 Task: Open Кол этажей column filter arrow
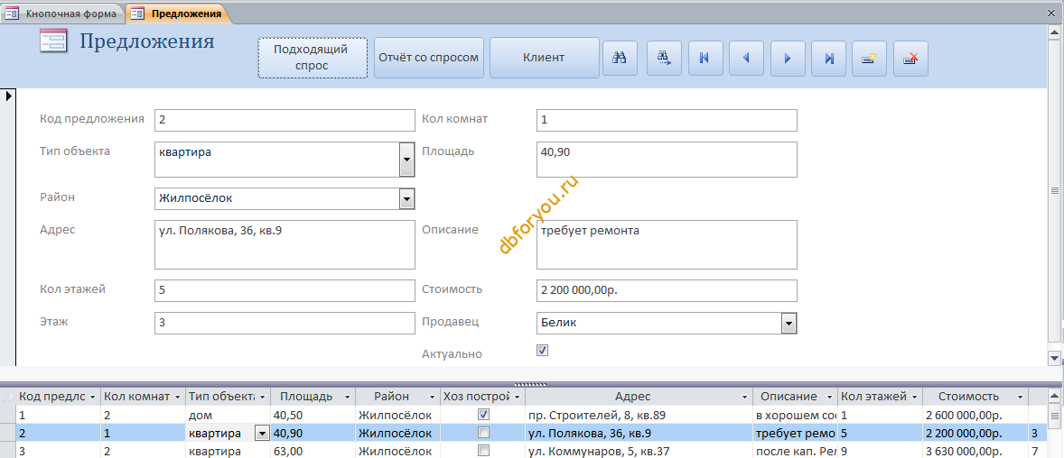pyautogui.click(x=914, y=397)
